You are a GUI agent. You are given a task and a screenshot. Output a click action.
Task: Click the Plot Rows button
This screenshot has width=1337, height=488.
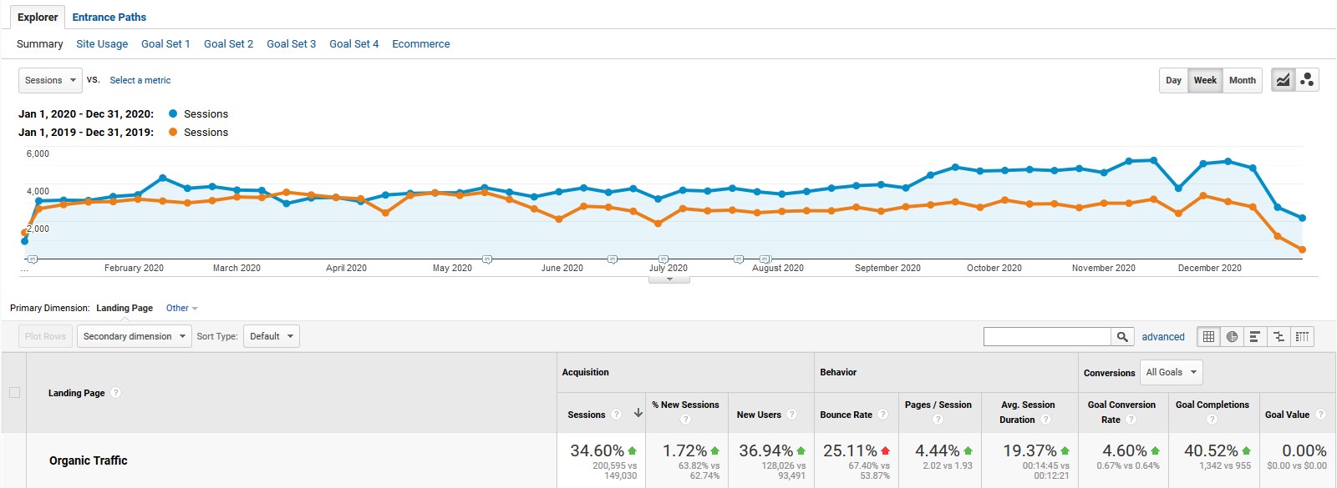click(45, 336)
